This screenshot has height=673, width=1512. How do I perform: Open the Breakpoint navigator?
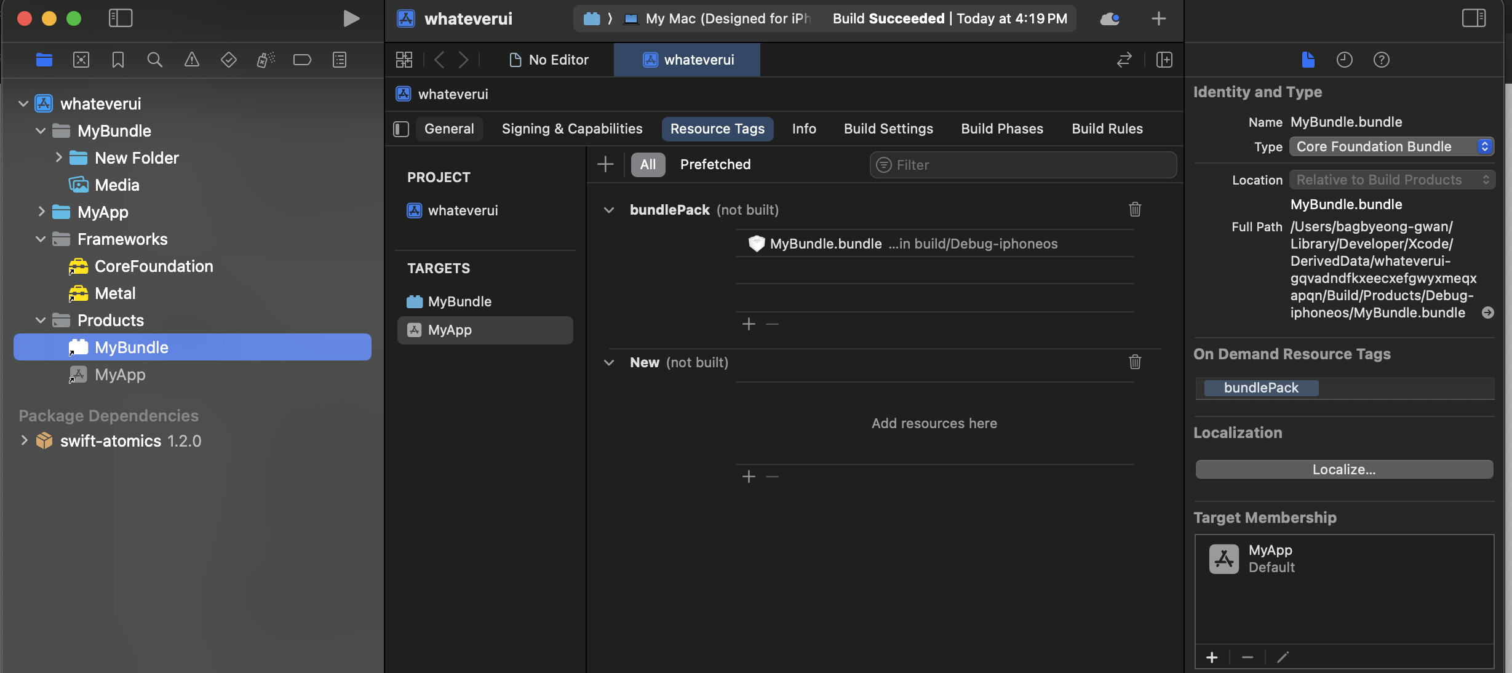tap(303, 60)
